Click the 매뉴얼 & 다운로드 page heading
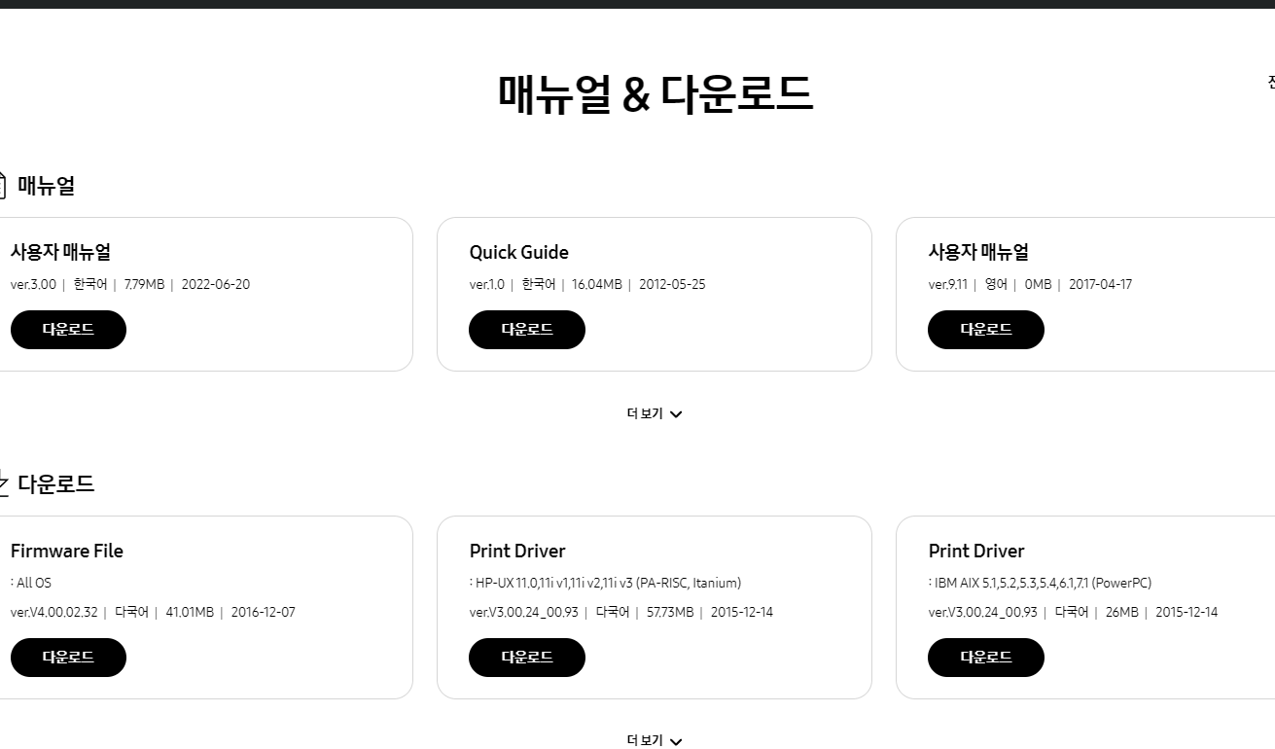Viewport: 1275px width, 749px height. (655, 94)
